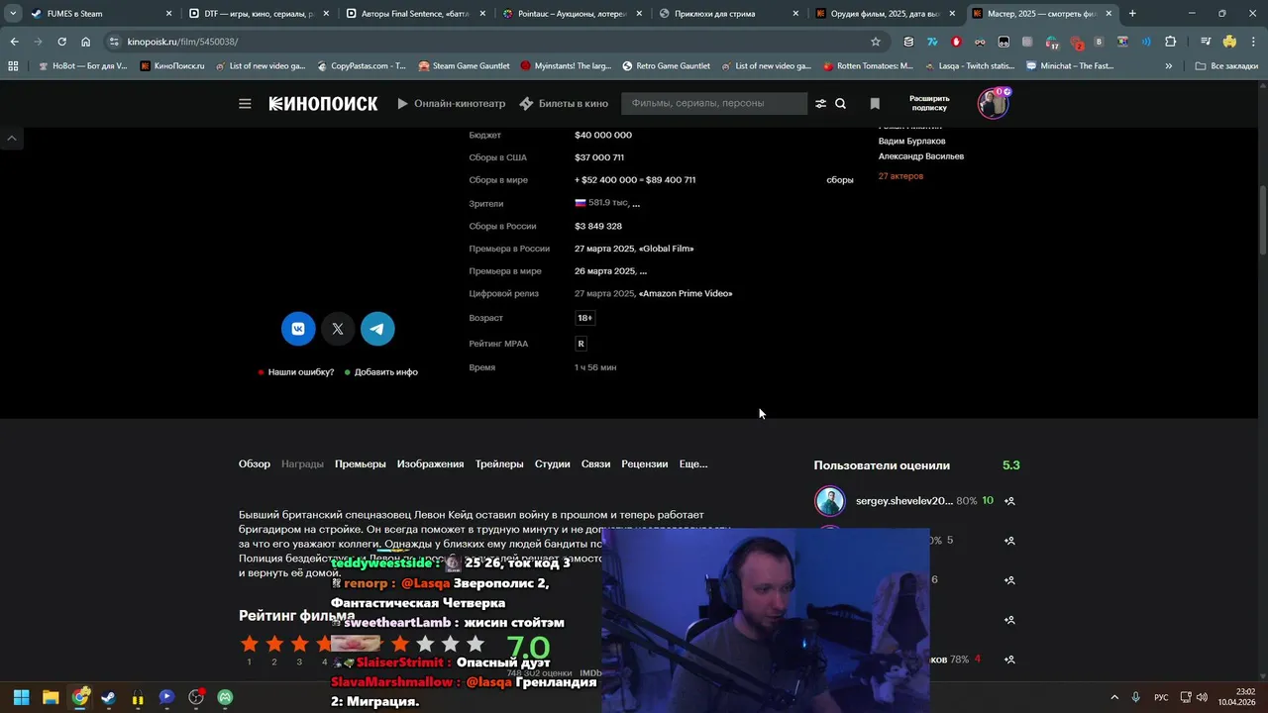Open the Связи section
The width and height of the screenshot is (1268, 713).
click(x=596, y=464)
